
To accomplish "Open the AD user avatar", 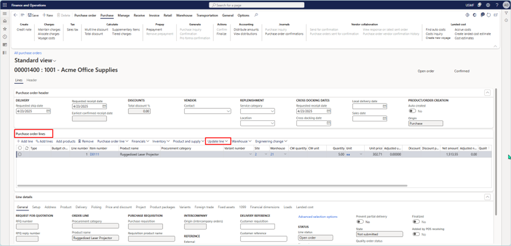I will pos(505,5).
